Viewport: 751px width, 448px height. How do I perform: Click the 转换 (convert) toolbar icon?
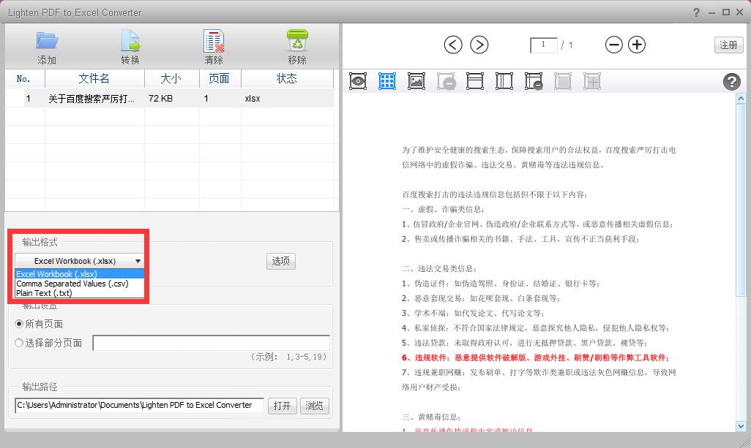[130, 41]
